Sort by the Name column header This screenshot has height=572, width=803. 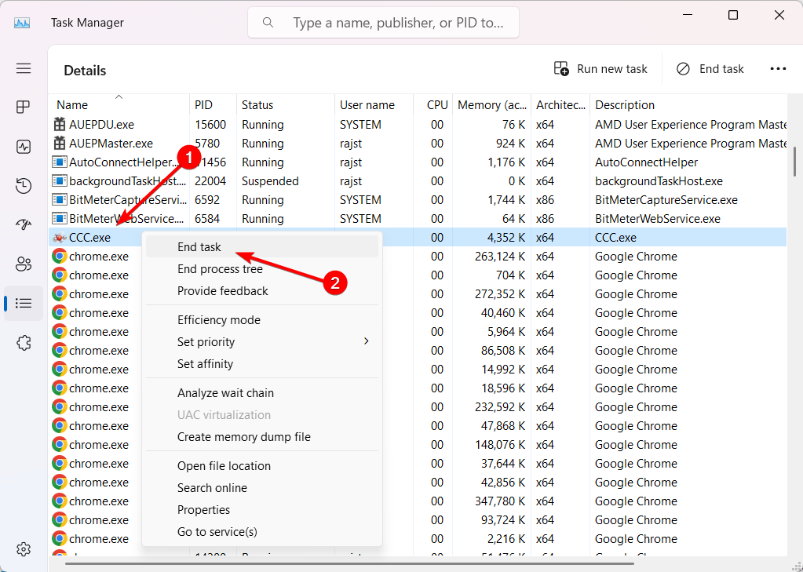click(x=119, y=104)
